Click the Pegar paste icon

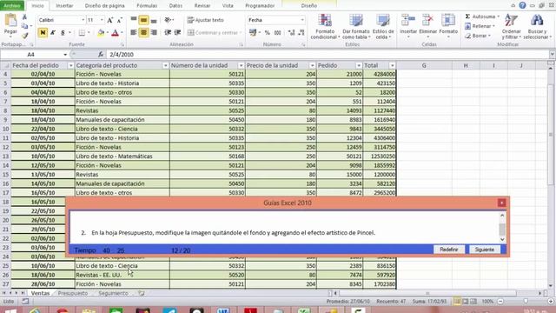(x=10, y=21)
